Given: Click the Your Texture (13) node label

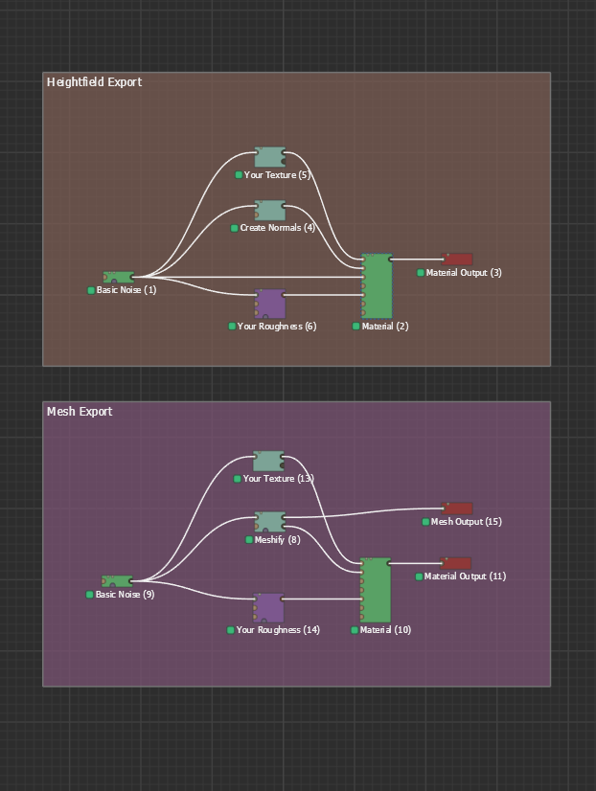Looking at the screenshot, I should [278, 479].
